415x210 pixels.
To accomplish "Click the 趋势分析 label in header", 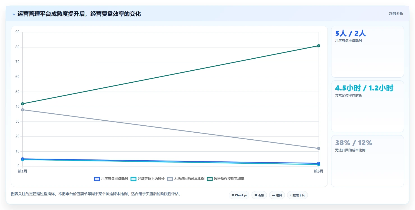I will 396,14.
